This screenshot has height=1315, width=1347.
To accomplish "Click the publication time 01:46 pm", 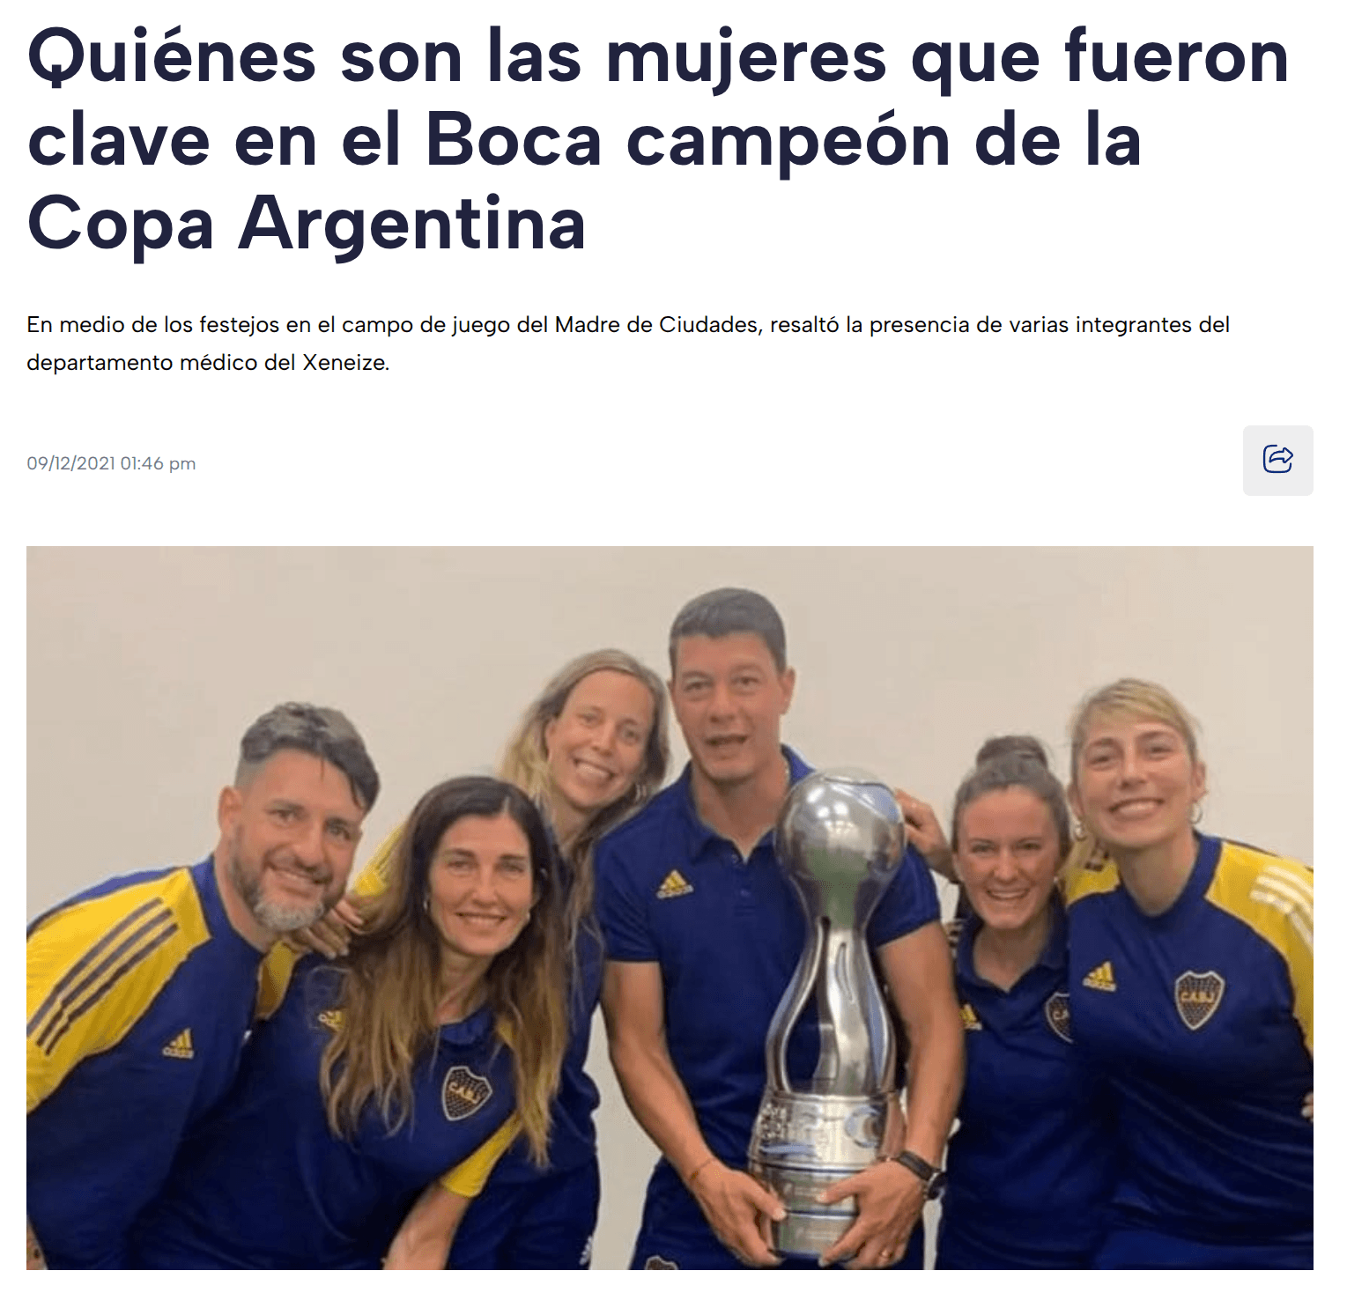I will 159,463.
